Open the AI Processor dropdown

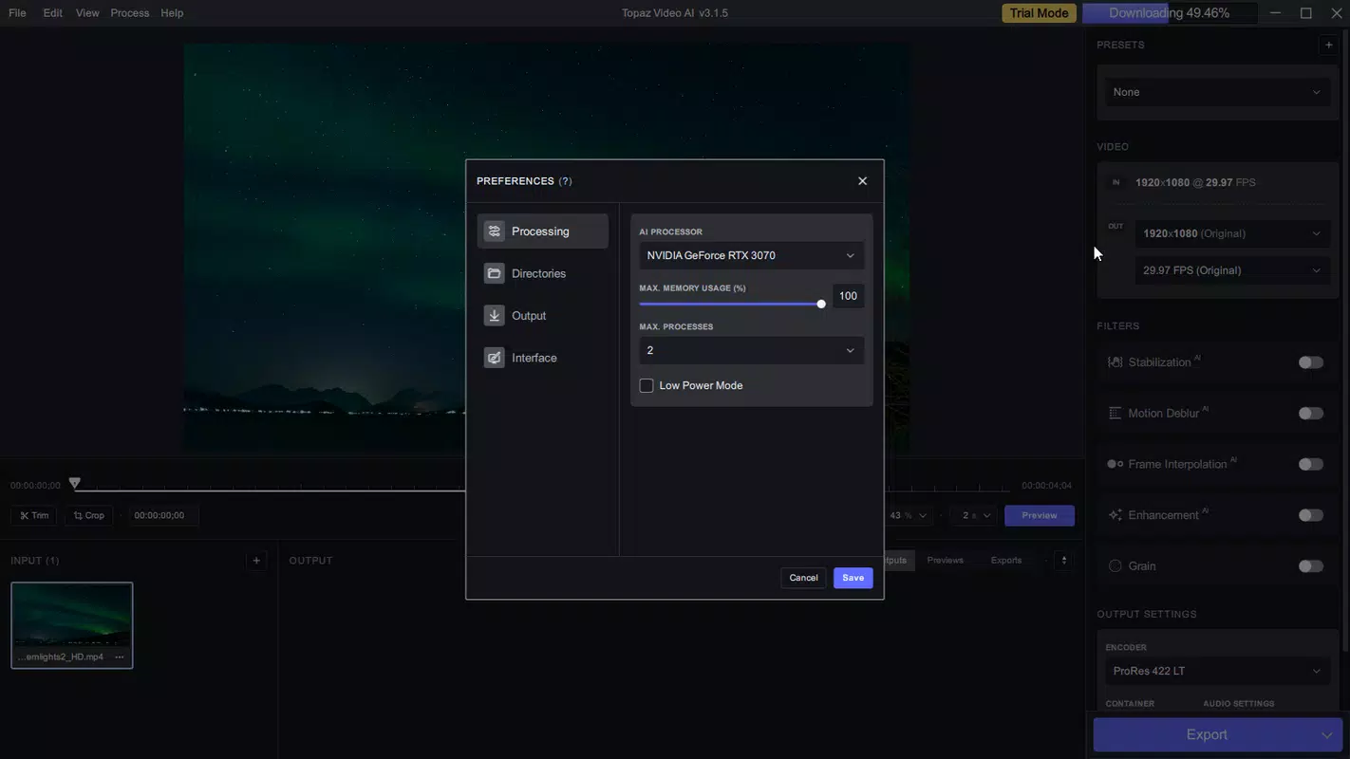[751, 254]
